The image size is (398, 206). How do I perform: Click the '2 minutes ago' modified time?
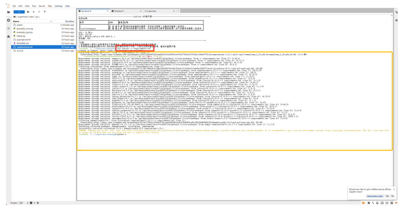67,25
